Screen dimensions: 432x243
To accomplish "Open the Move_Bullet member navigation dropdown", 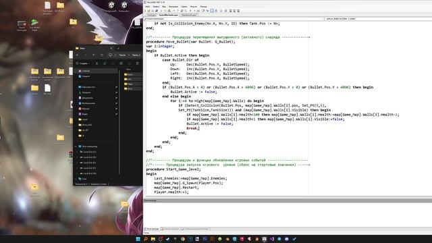I will 379,19.
